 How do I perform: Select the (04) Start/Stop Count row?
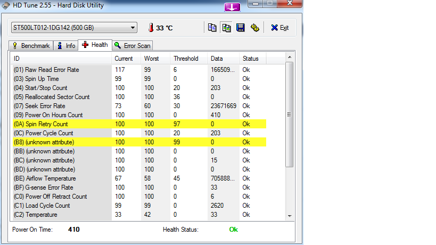tap(138, 88)
